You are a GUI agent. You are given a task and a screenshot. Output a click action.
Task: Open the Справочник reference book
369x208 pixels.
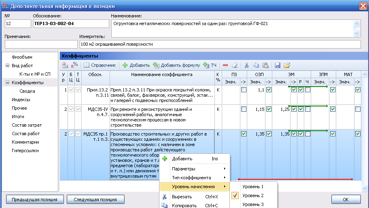click(x=100, y=65)
